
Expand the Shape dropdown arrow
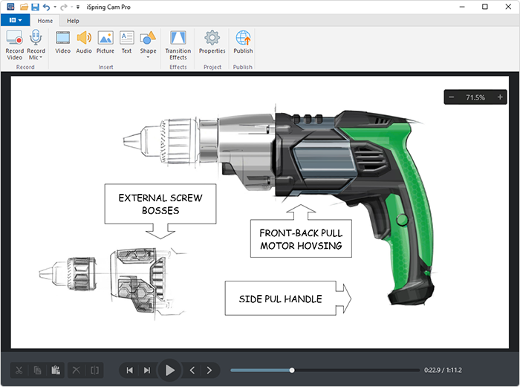pos(148,57)
